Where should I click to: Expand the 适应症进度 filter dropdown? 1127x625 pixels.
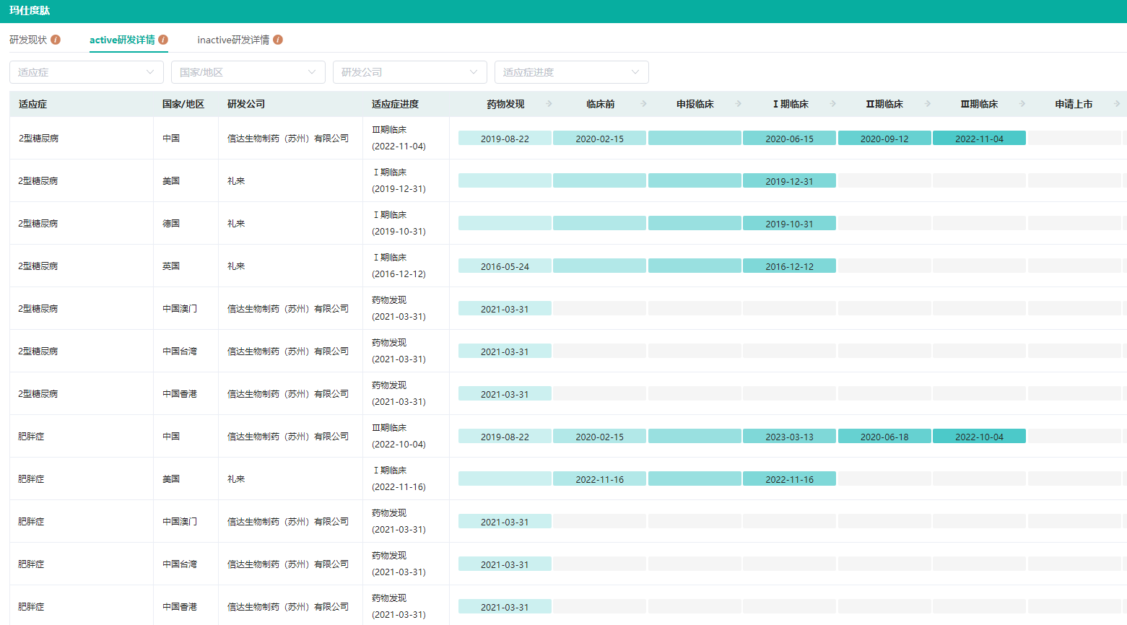pos(571,72)
